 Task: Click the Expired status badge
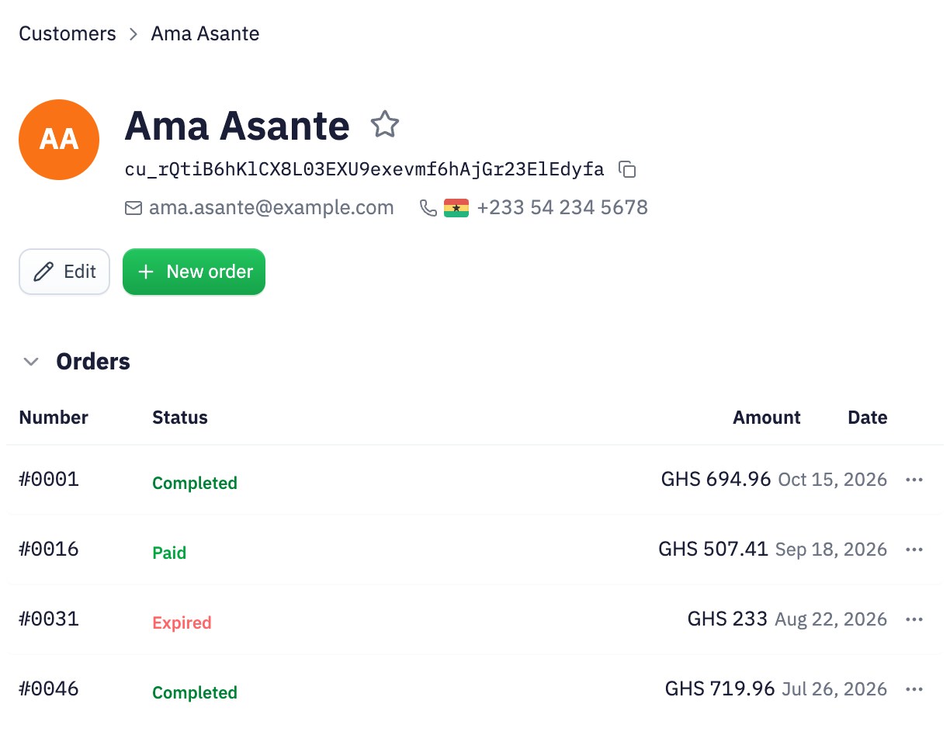[x=182, y=623]
